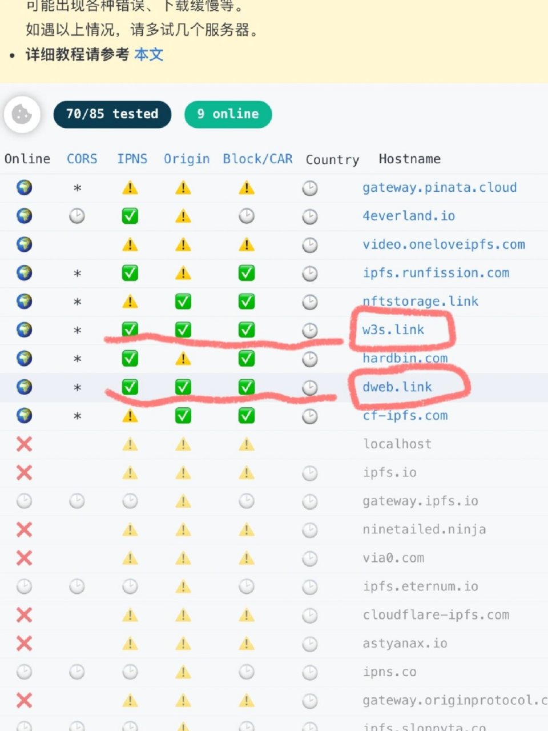Click the globe icon in gateway.pinata.cloud row
This screenshot has width=548, height=731.
coord(24,187)
